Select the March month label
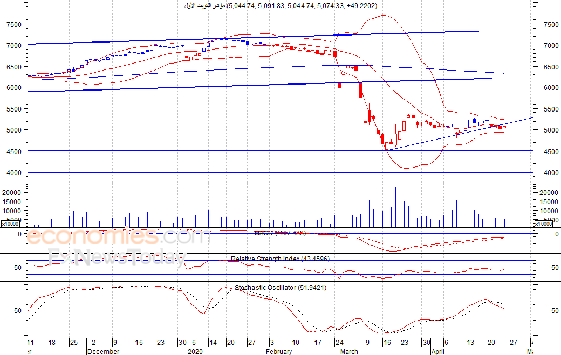The image size is (561, 355). (349, 351)
